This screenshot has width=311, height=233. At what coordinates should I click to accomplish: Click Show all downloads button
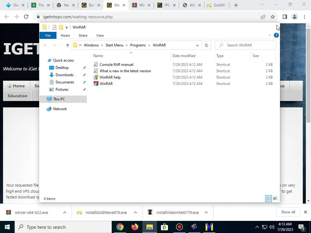point(288,212)
